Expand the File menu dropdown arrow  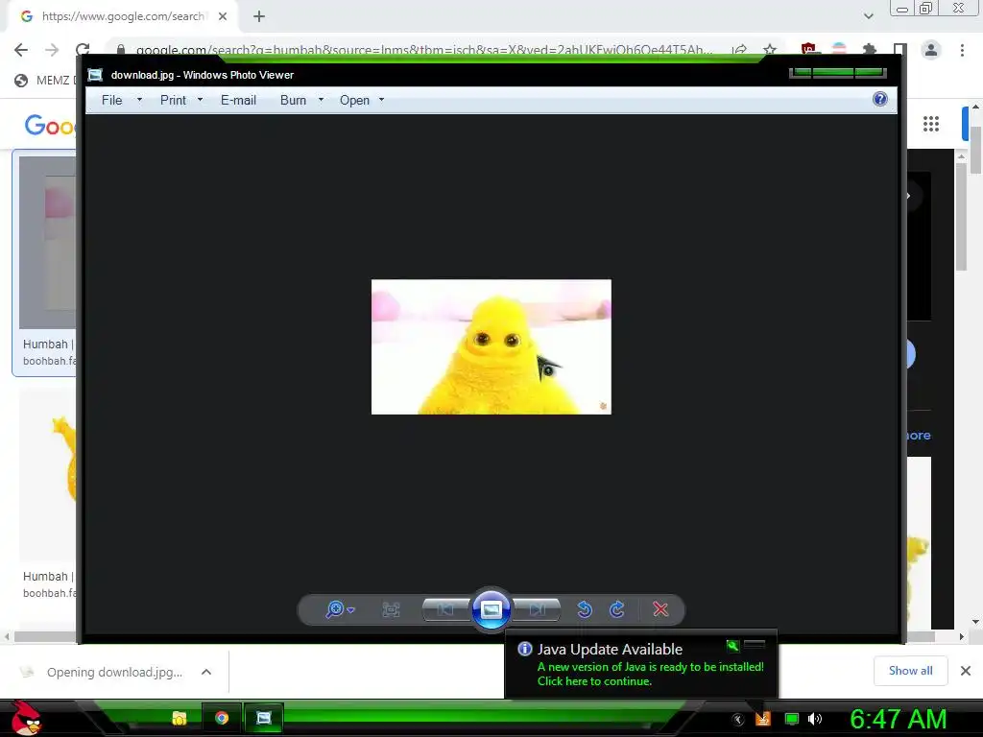139,100
